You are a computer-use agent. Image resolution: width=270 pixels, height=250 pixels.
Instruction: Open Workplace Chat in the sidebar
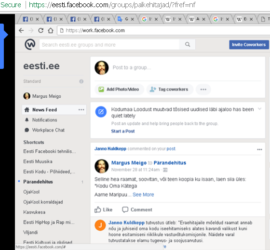coord(48,130)
